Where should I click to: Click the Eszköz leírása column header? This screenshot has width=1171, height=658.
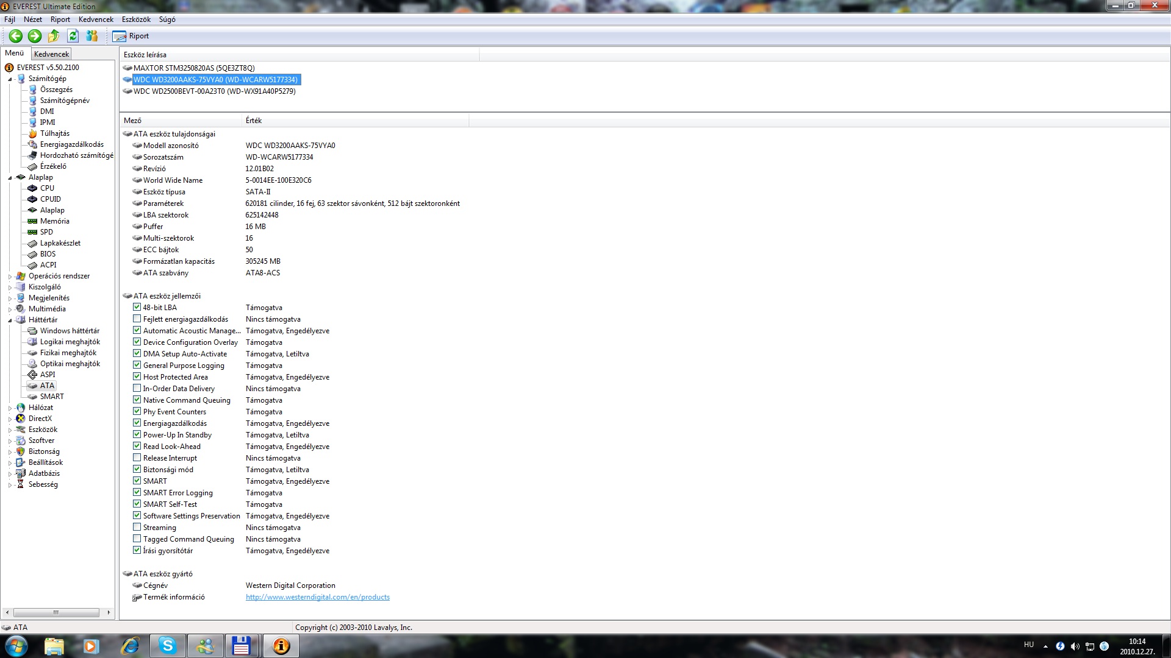coord(299,55)
